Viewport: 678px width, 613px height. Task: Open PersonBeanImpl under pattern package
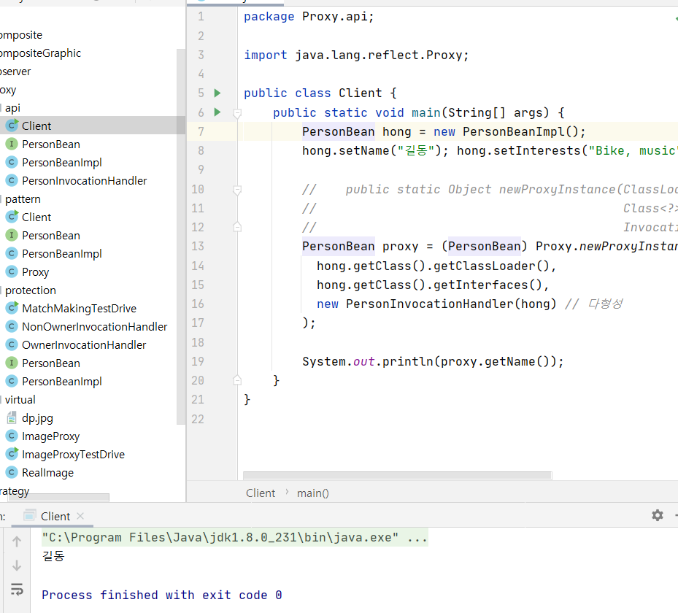[62, 254]
